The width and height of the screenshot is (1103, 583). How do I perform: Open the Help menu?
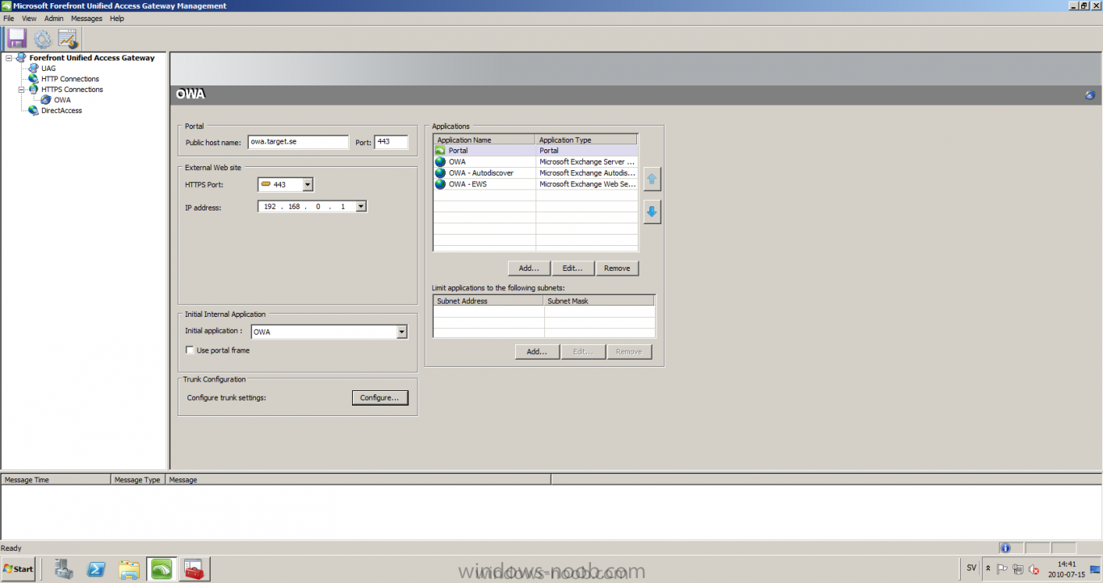(117, 19)
